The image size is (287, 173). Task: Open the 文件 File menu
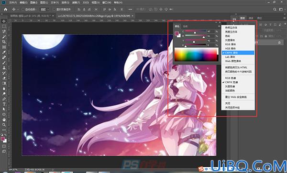[12, 2]
